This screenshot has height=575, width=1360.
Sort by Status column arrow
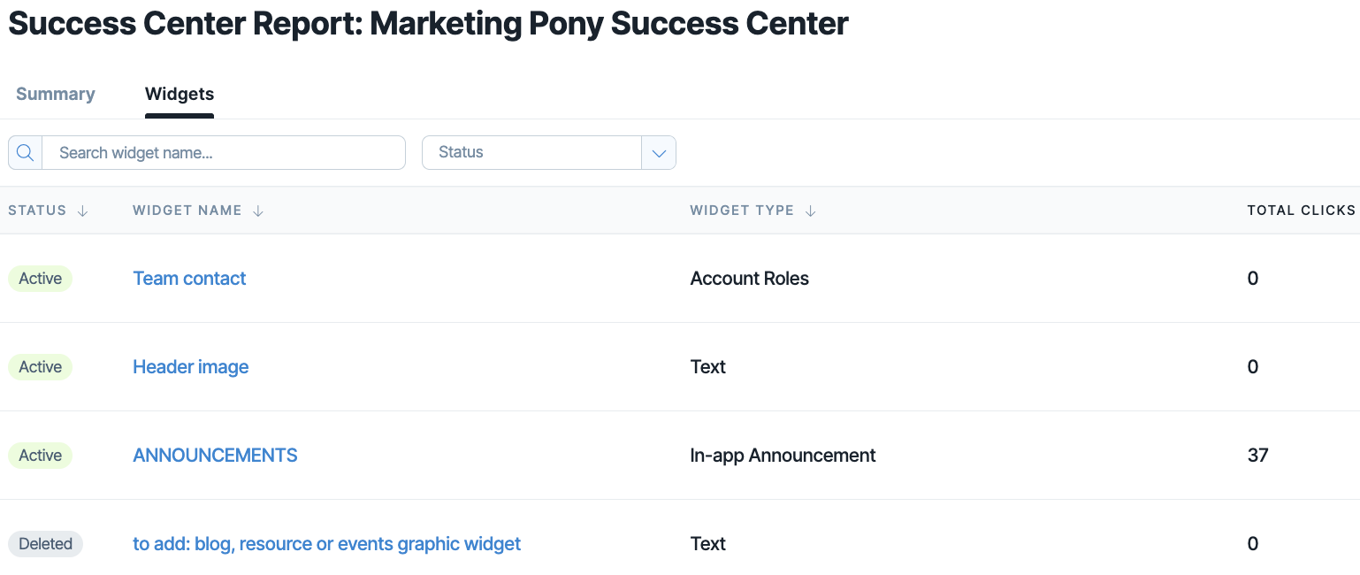tap(83, 211)
